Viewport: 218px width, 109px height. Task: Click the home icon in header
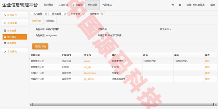(x=173, y=5)
